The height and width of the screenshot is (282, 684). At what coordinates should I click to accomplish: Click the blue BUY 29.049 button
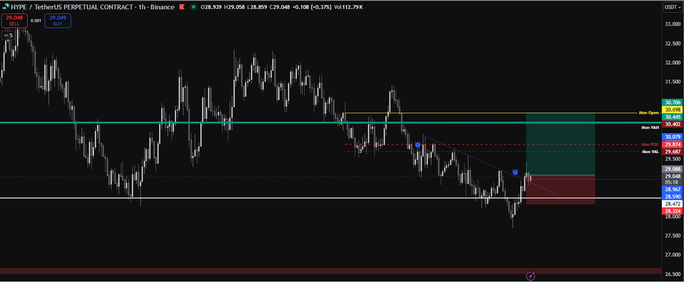[58, 20]
